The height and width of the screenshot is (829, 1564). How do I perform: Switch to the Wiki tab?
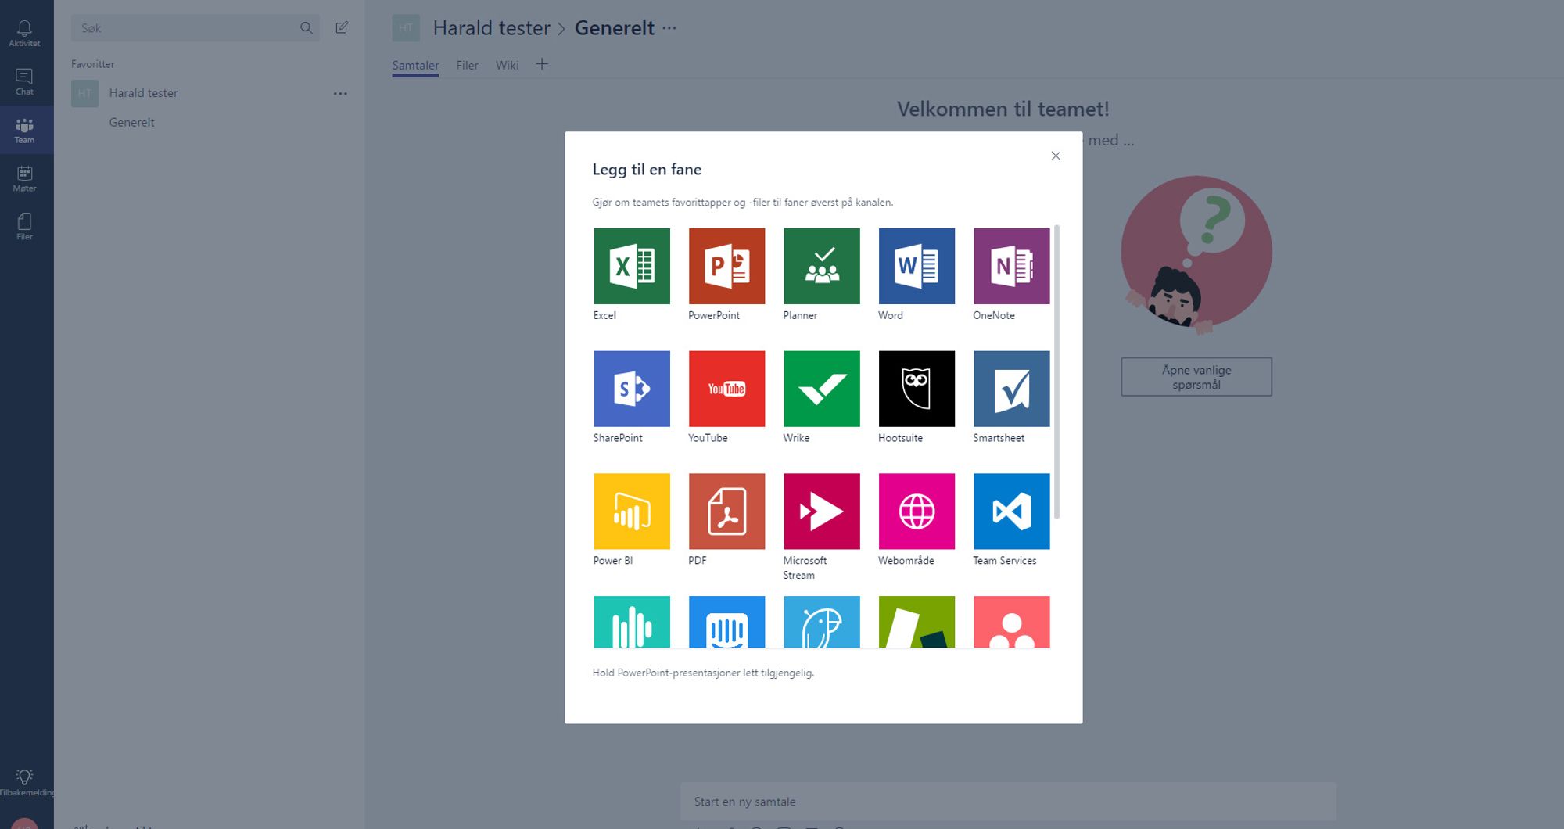(x=507, y=66)
